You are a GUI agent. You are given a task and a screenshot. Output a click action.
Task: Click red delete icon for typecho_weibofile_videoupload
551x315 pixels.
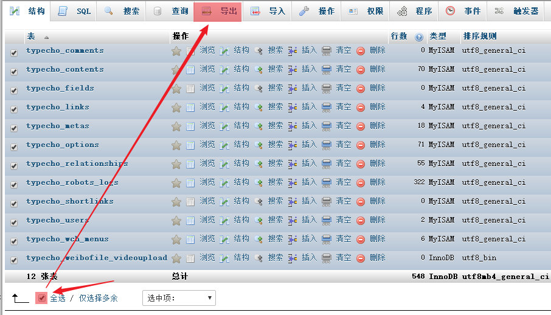(361, 258)
